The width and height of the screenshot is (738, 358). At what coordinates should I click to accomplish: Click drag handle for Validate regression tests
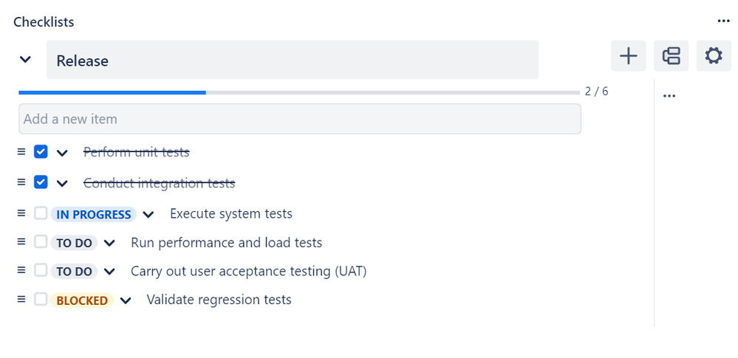[x=21, y=300]
